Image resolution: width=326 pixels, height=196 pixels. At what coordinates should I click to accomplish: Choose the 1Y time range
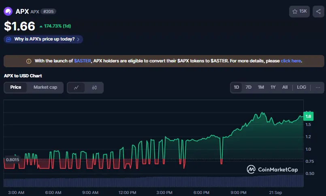[x=273, y=87]
